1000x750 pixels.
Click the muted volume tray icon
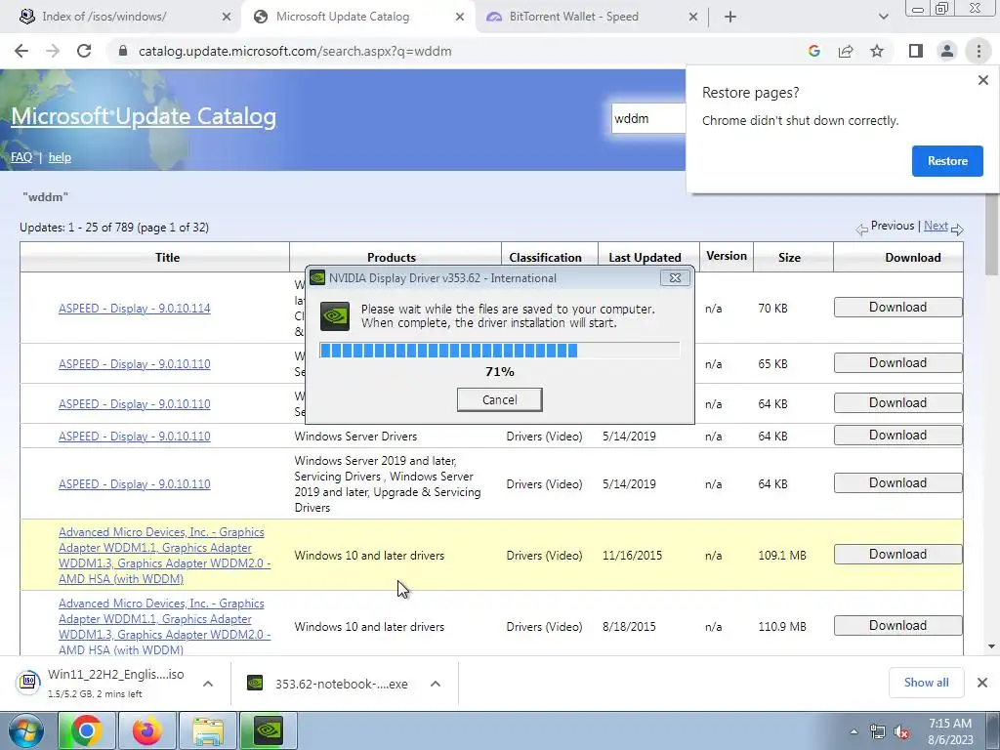pos(901,732)
